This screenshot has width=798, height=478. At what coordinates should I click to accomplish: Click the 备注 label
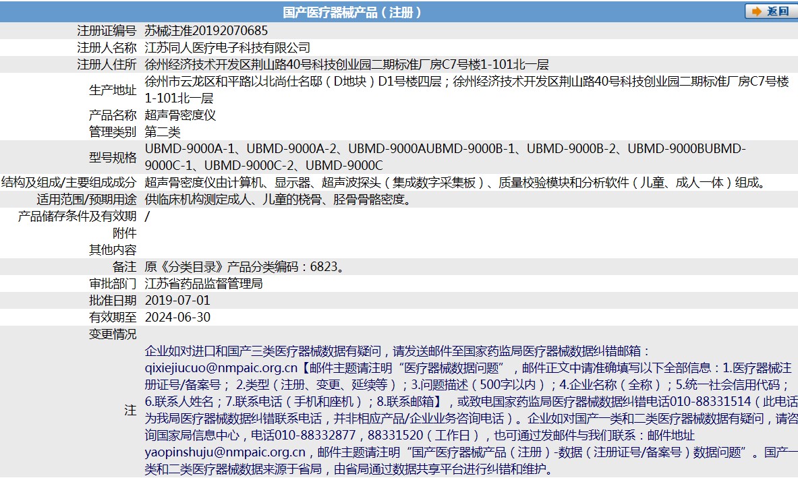[x=125, y=266]
